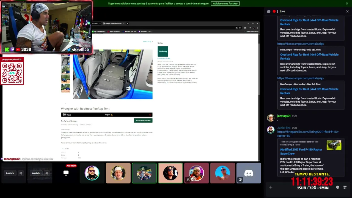Viewport: 352px width, 198px height.
Task: Open jonvlogs01's chat avatar
Action: click(x=271, y=118)
